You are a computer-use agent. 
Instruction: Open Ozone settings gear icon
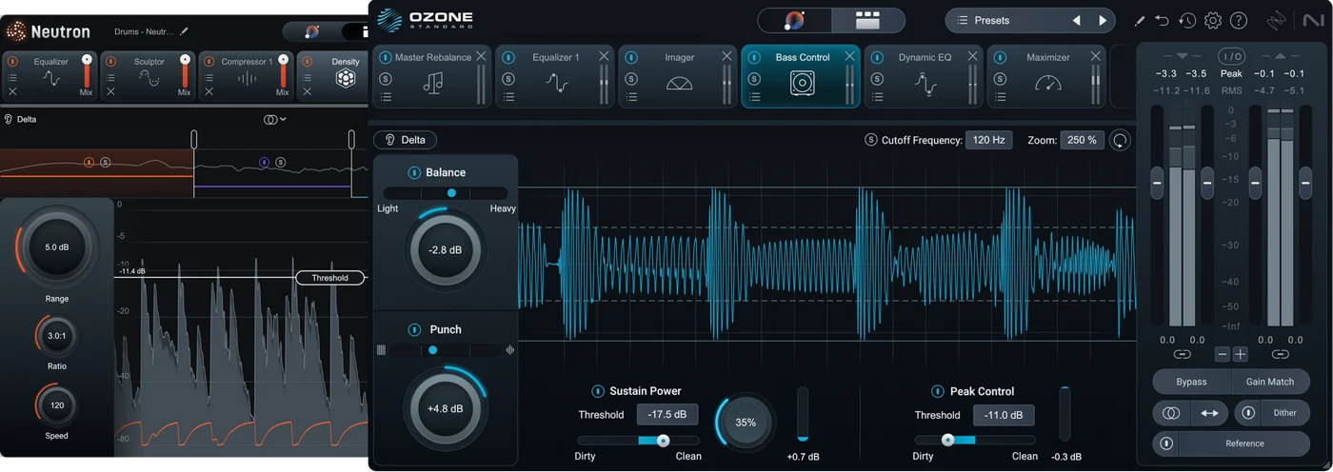(1213, 20)
